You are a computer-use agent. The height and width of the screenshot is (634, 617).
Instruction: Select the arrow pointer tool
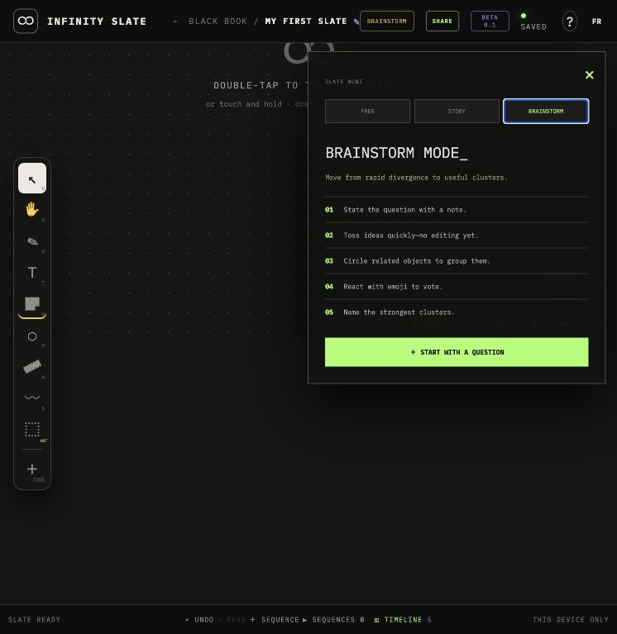click(x=32, y=179)
